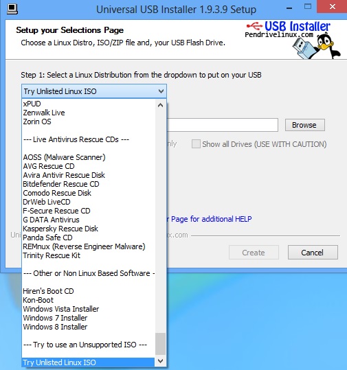Click scroll up arrow in distro list
The height and width of the screenshot is (370, 347).
point(160,105)
